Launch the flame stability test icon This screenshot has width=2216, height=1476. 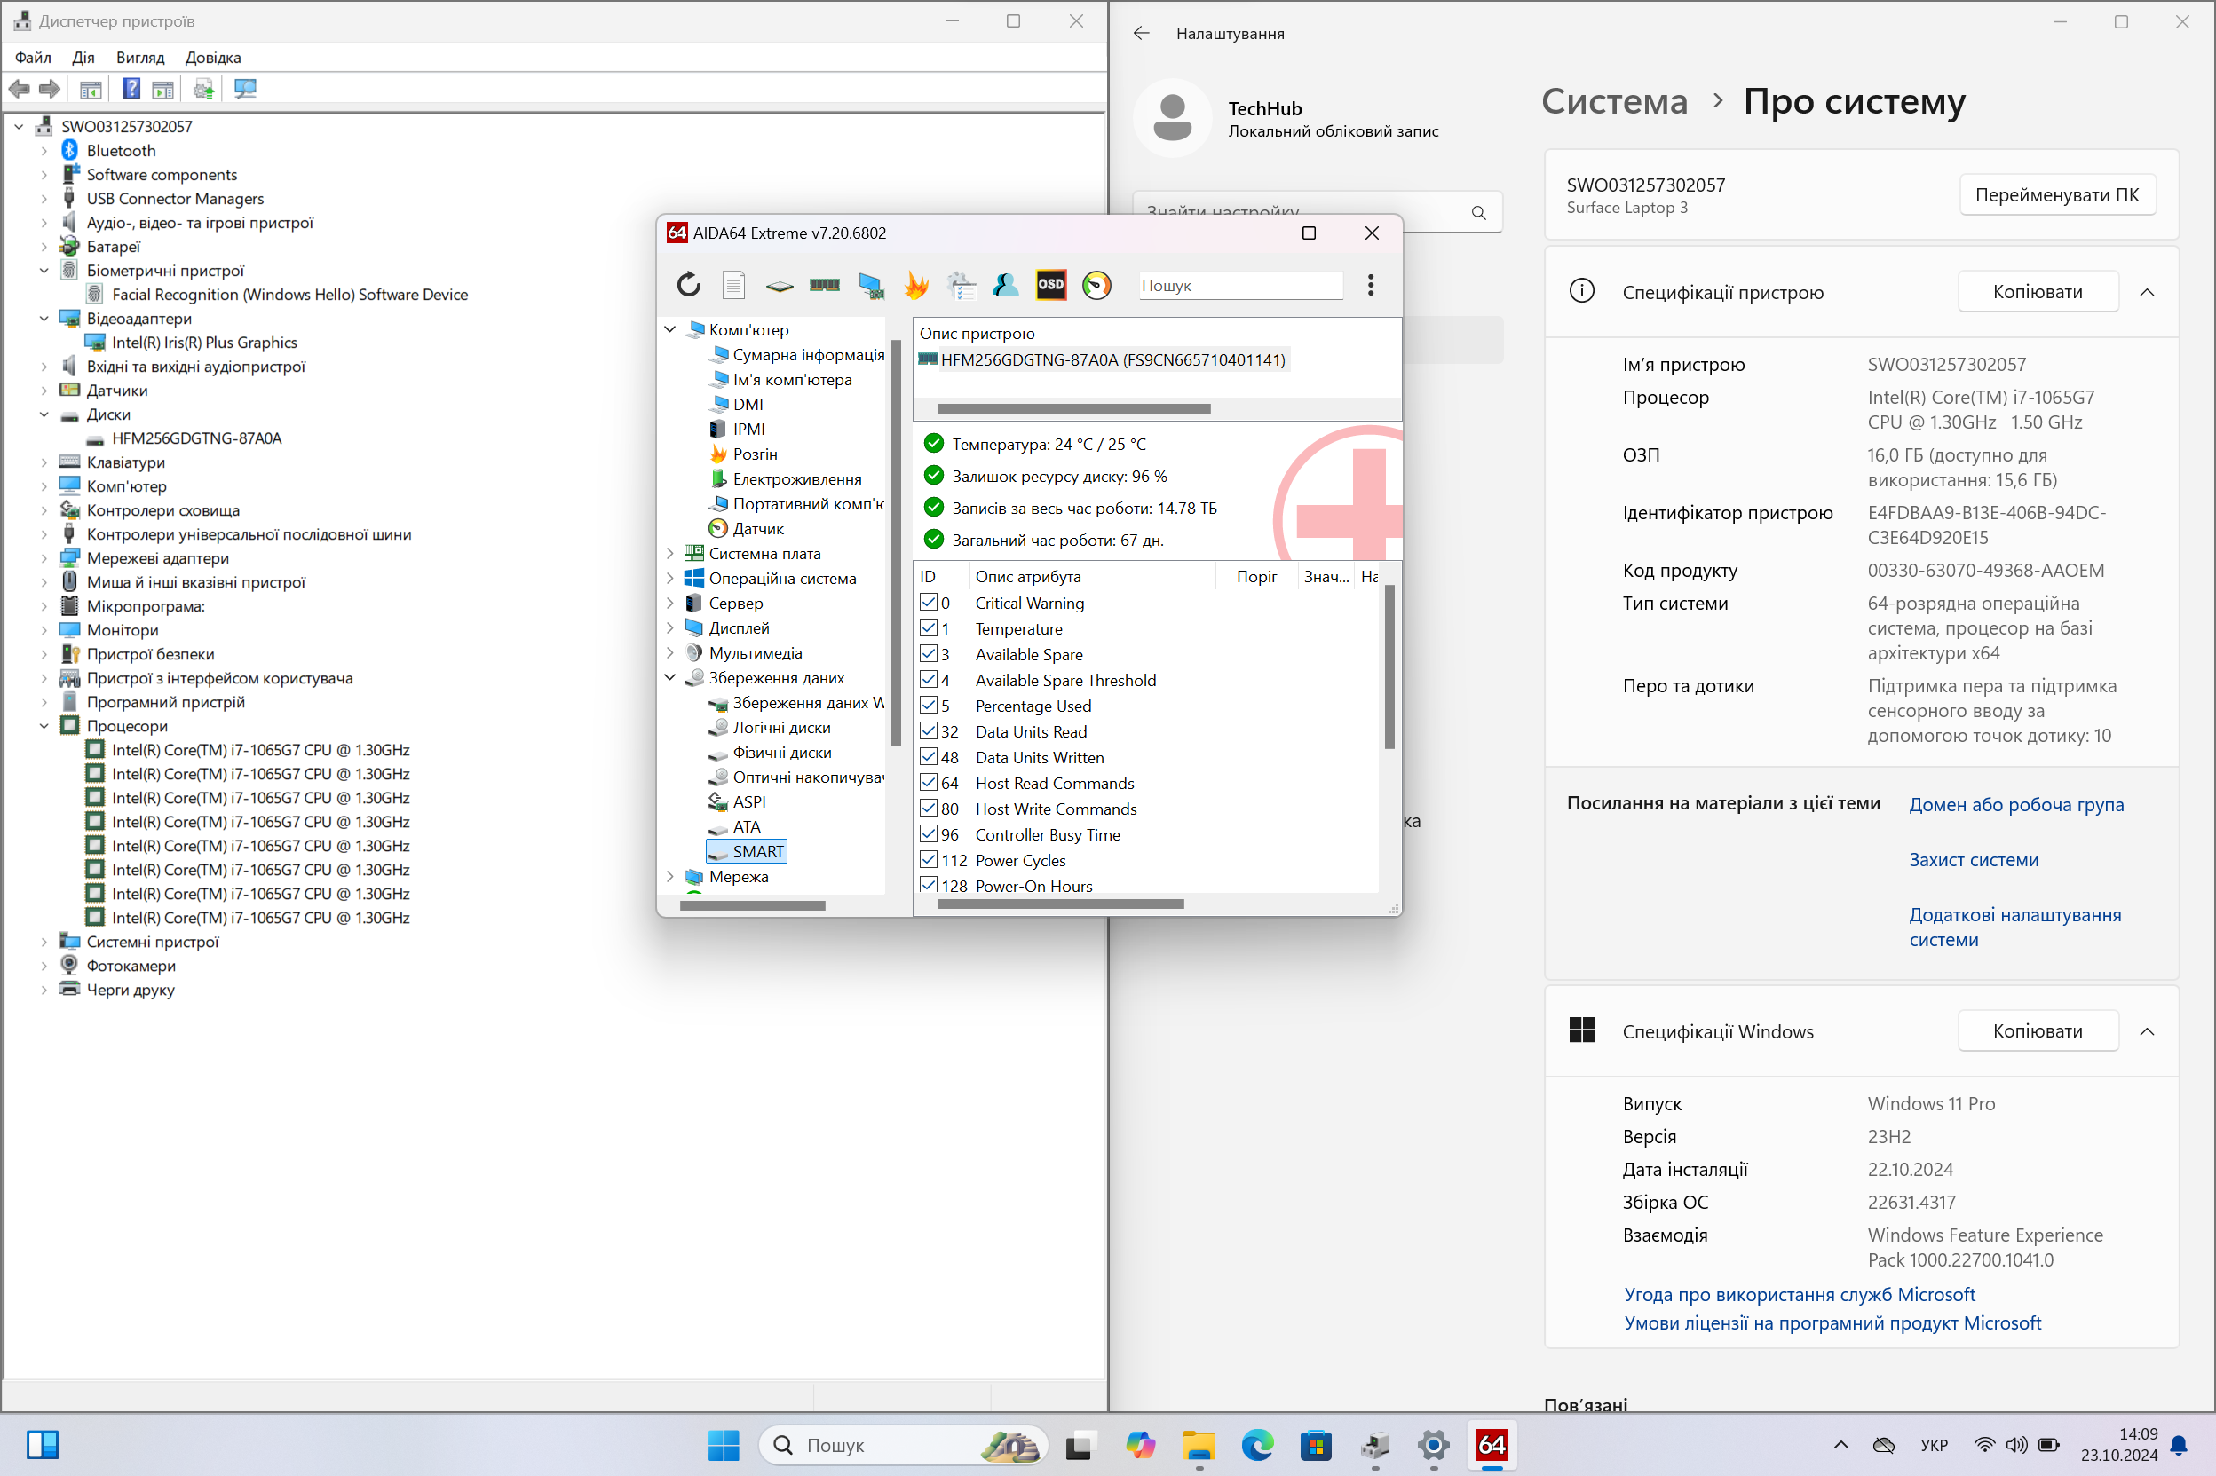click(916, 284)
